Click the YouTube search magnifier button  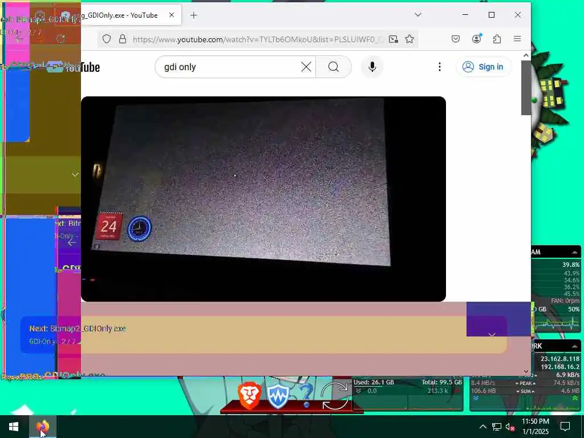click(x=334, y=67)
